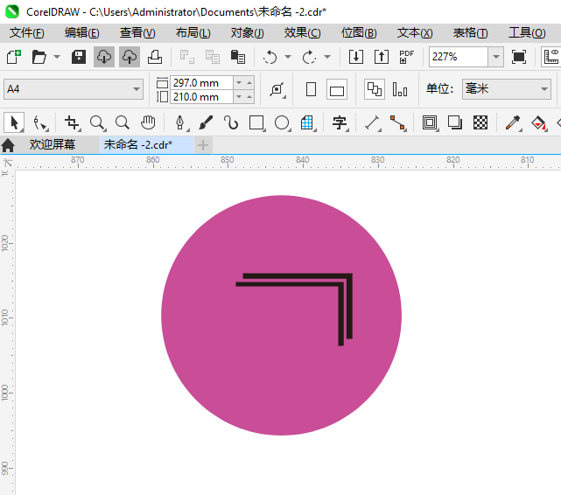Select the Crop tool
The width and height of the screenshot is (561, 495).
click(x=73, y=123)
